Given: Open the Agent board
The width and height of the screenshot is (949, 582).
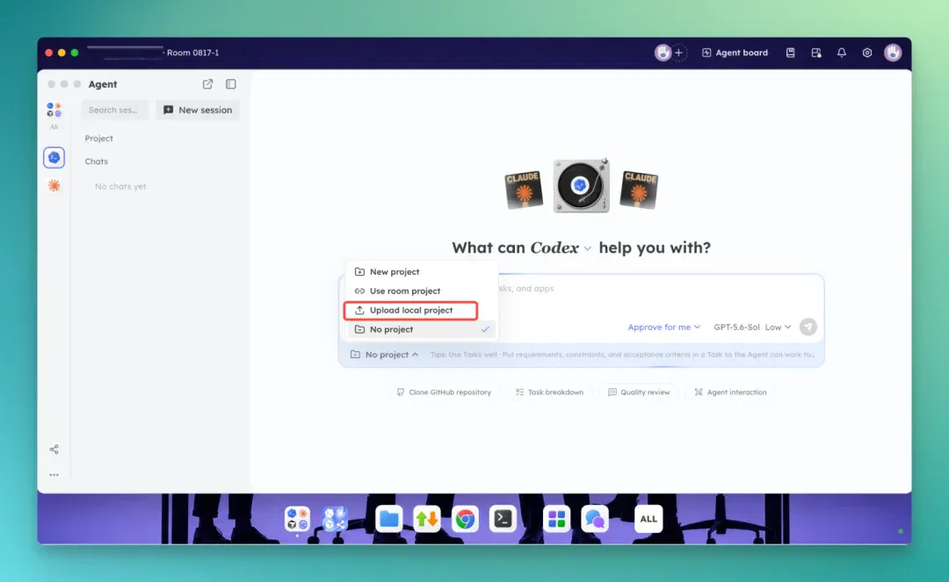Looking at the screenshot, I should [735, 53].
